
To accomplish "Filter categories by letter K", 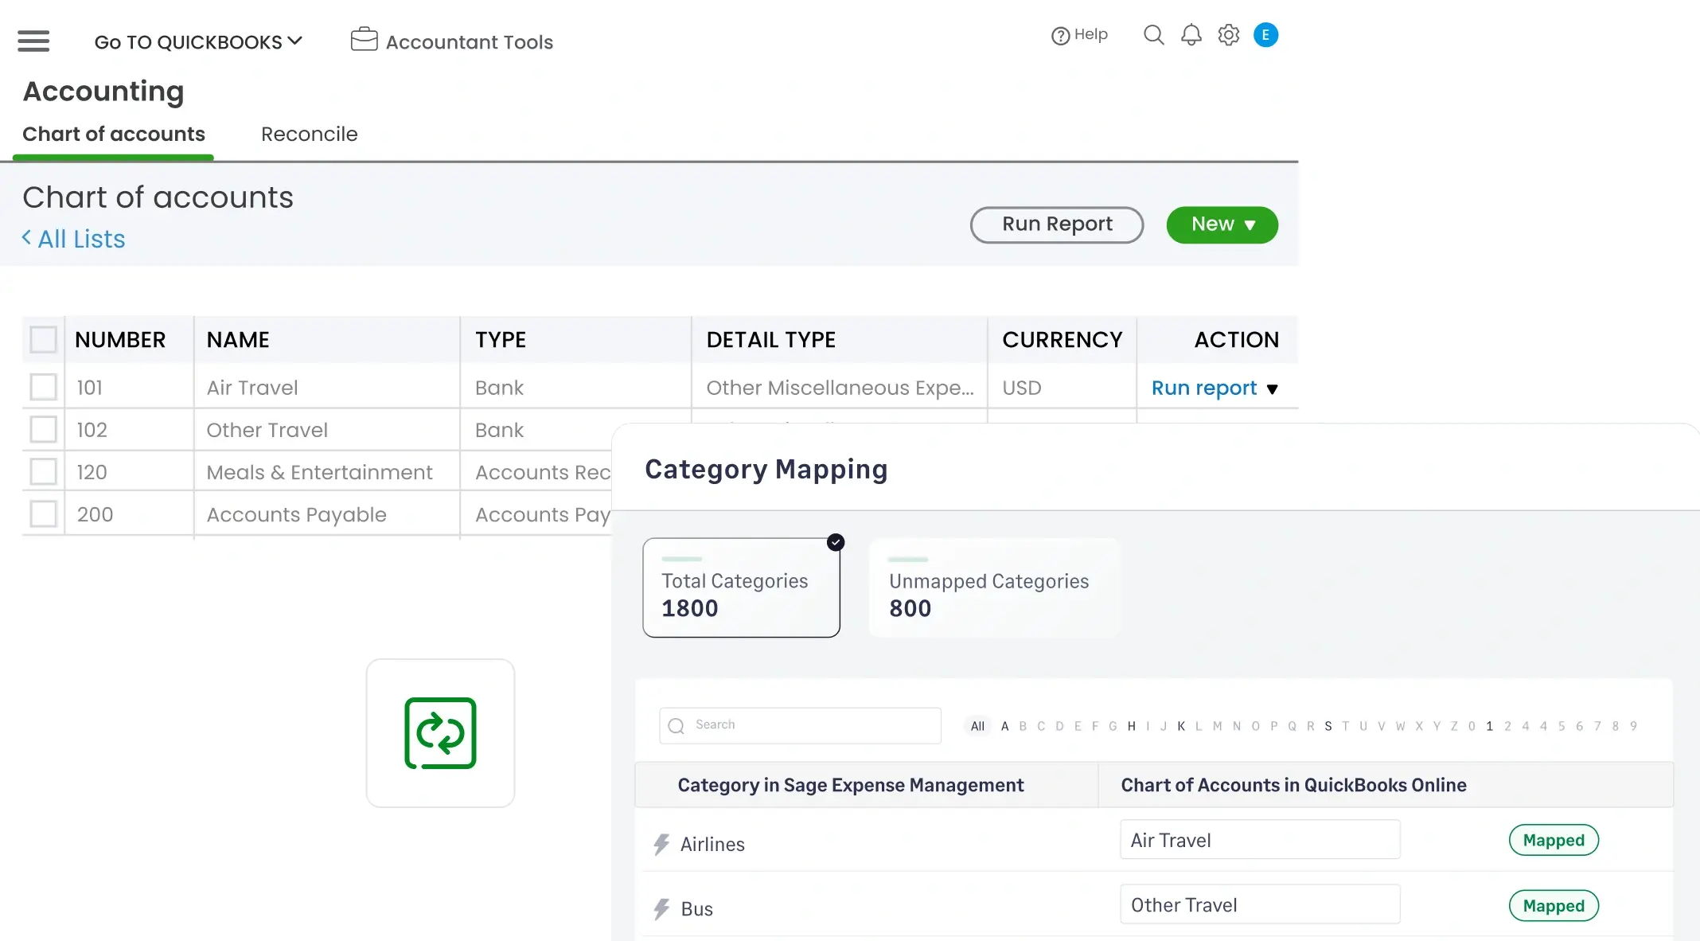I will [x=1181, y=726].
